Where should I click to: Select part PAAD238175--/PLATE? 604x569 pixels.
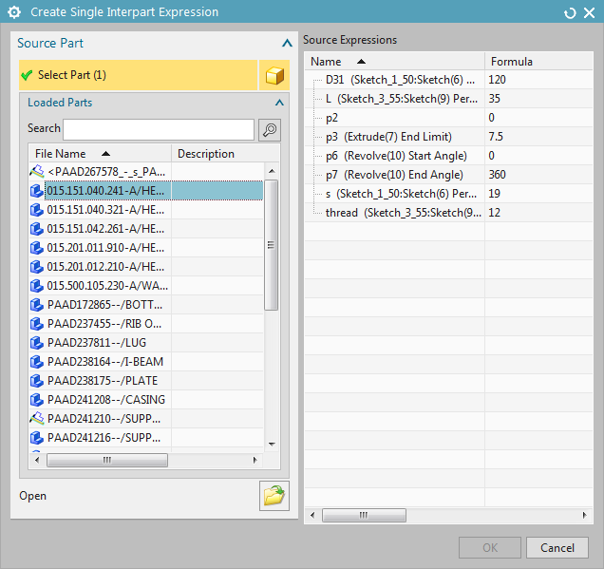point(146,381)
